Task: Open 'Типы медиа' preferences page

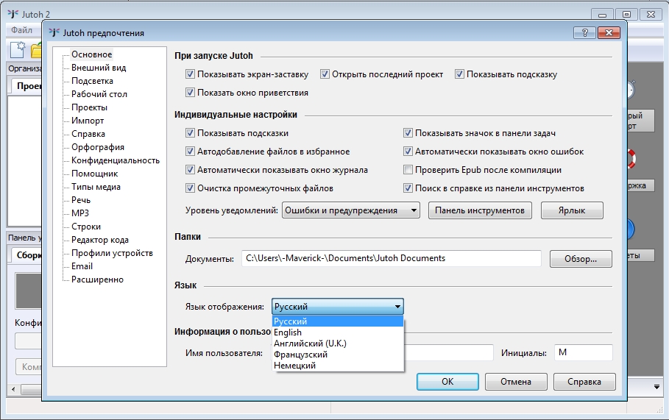Action: (96, 186)
